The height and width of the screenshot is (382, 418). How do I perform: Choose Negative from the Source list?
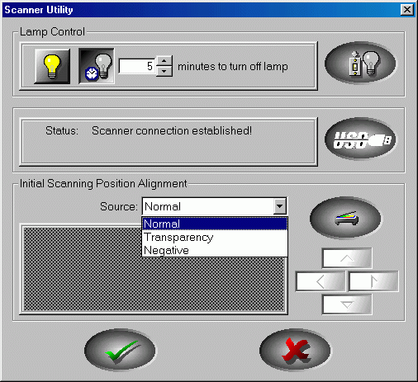point(215,250)
